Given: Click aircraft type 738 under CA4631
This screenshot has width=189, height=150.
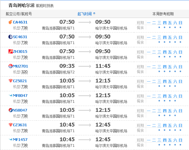Looking at the screenshot, I should pyautogui.click(x=24, y=28).
